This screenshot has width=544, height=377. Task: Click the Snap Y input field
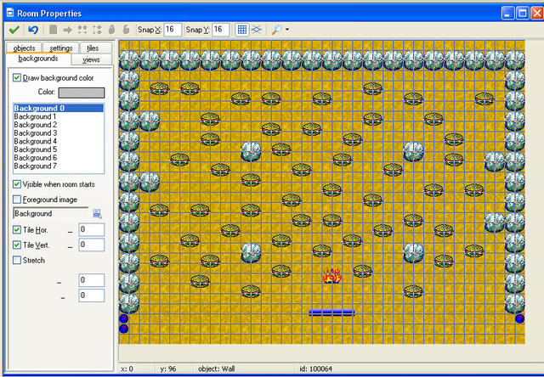click(x=221, y=30)
